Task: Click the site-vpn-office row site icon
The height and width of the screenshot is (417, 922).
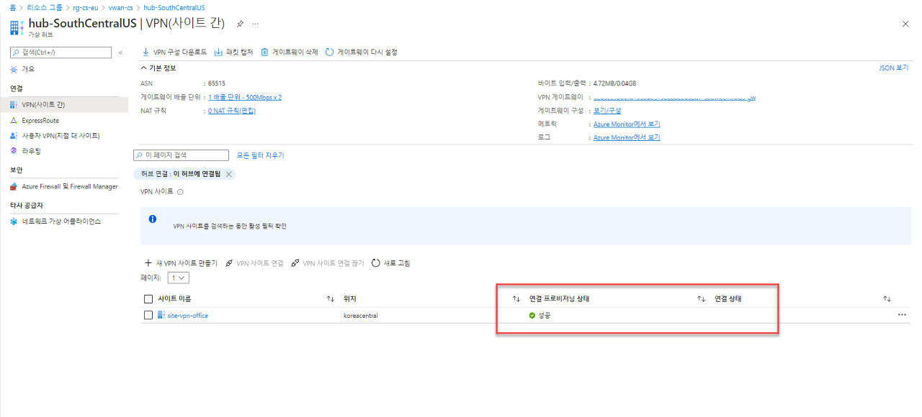Action: pyautogui.click(x=161, y=315)
